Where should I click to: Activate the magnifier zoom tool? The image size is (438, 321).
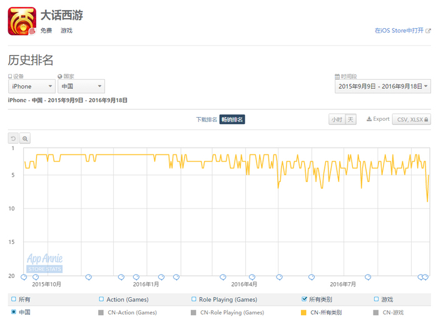pos(25,138)
